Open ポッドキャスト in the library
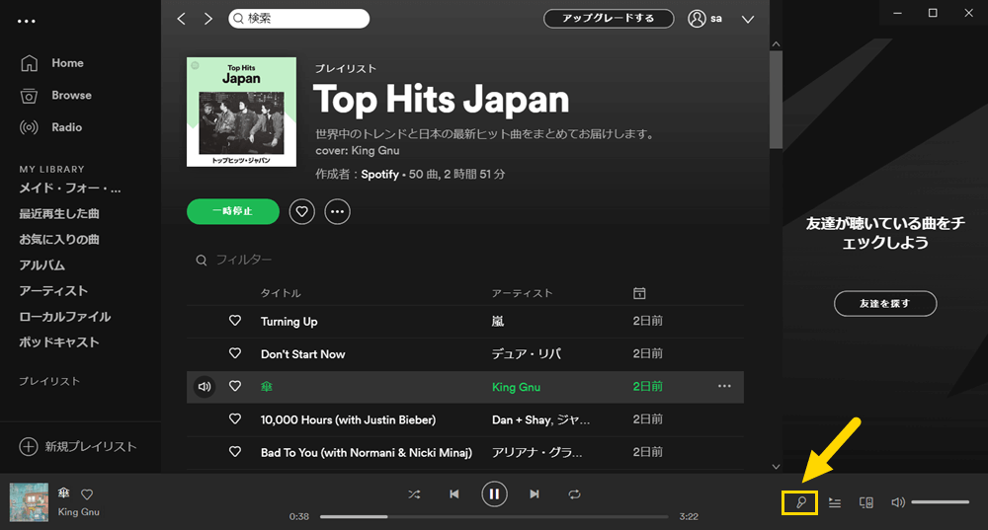The width and height of the screenshot is (988, 530). (x=59, y=342)
